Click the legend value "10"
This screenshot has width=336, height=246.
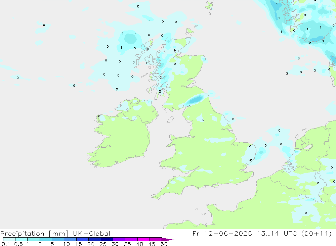point(67,244)
